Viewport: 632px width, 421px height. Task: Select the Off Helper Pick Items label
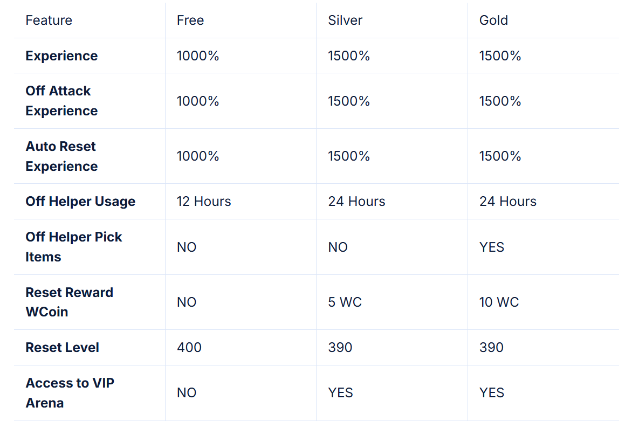(73, 247)
